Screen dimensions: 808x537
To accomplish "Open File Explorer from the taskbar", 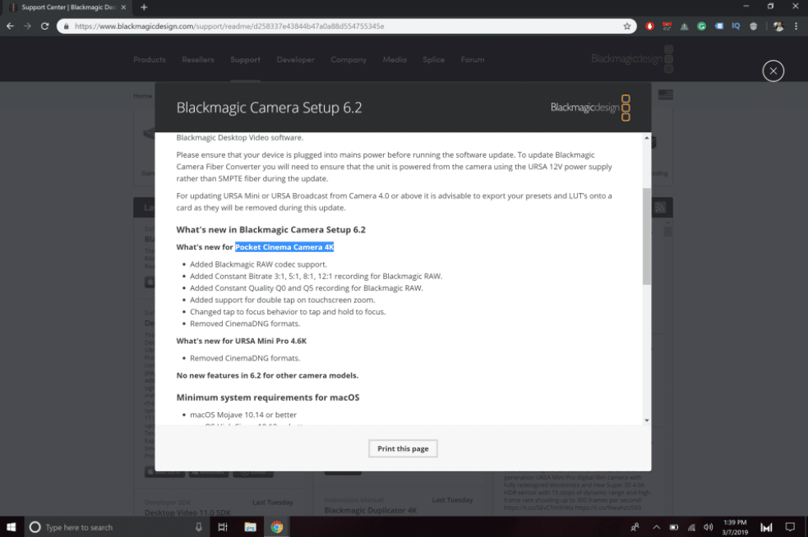I will (250, 527).
